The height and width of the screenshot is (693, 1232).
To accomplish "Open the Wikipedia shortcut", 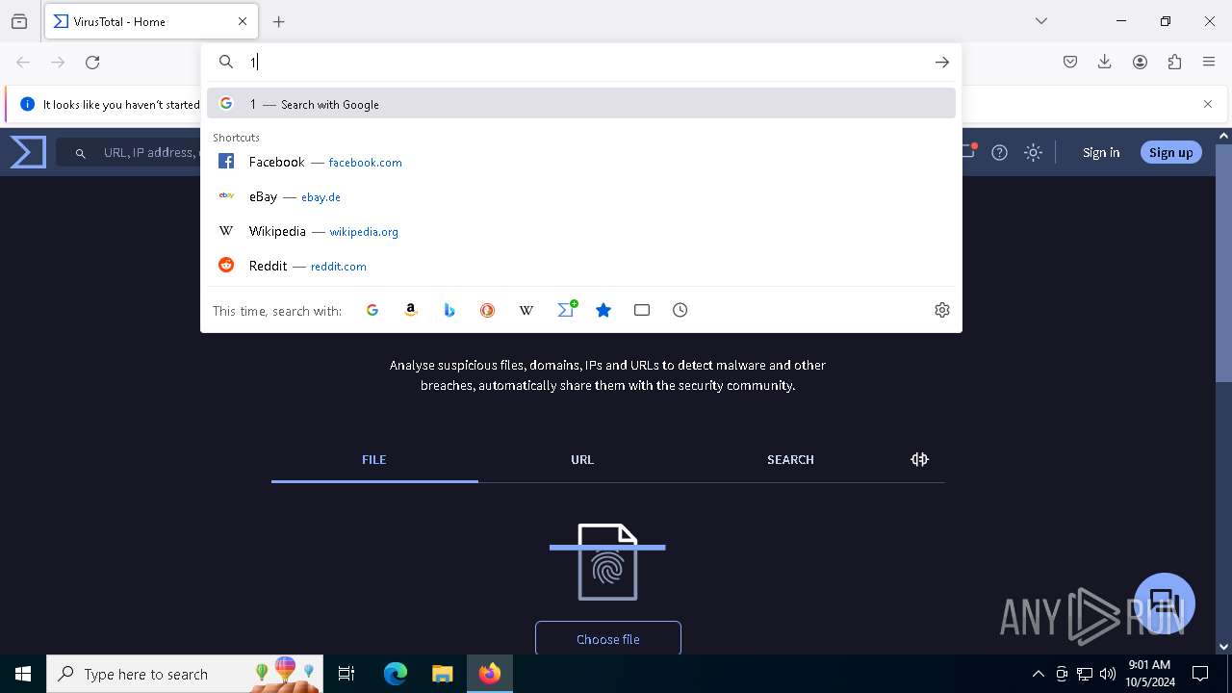I will [x=581, y=231].
